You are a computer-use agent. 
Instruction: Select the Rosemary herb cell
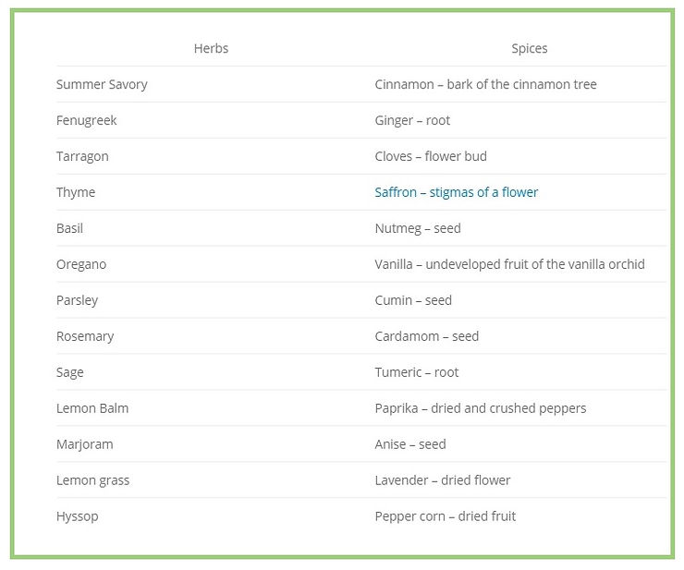point(85,336)
